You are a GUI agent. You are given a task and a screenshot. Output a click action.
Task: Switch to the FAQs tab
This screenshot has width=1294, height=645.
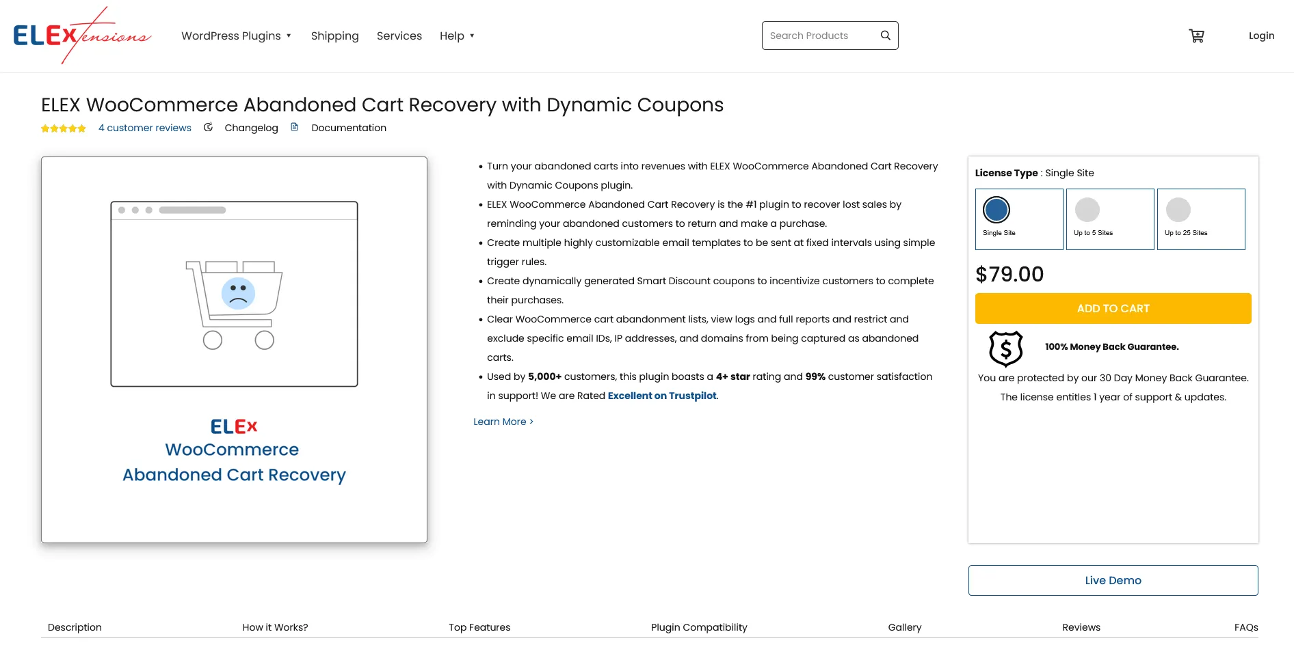[x=1246, y=627]
